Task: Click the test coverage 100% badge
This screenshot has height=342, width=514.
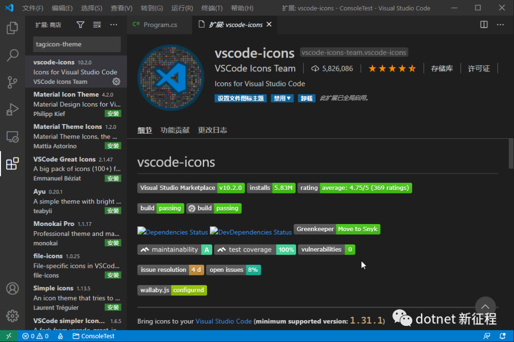Action: click(x=255, y=250)
